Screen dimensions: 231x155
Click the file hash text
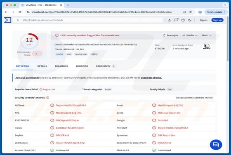point(96,45)
